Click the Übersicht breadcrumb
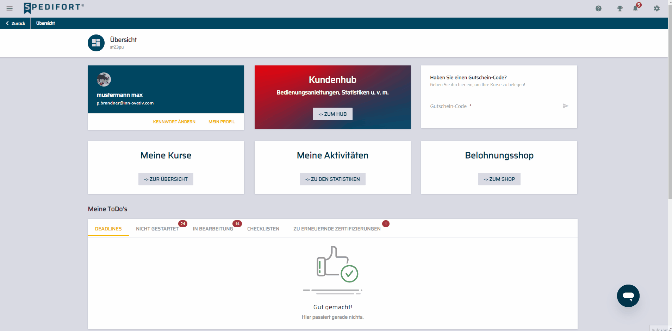Image resolution: width=672 pixels, height=331 pixels. click(x=45, y=23)
